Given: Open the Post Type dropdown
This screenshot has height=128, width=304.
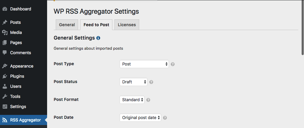Looking at the screenshot, I should (144, 64).
